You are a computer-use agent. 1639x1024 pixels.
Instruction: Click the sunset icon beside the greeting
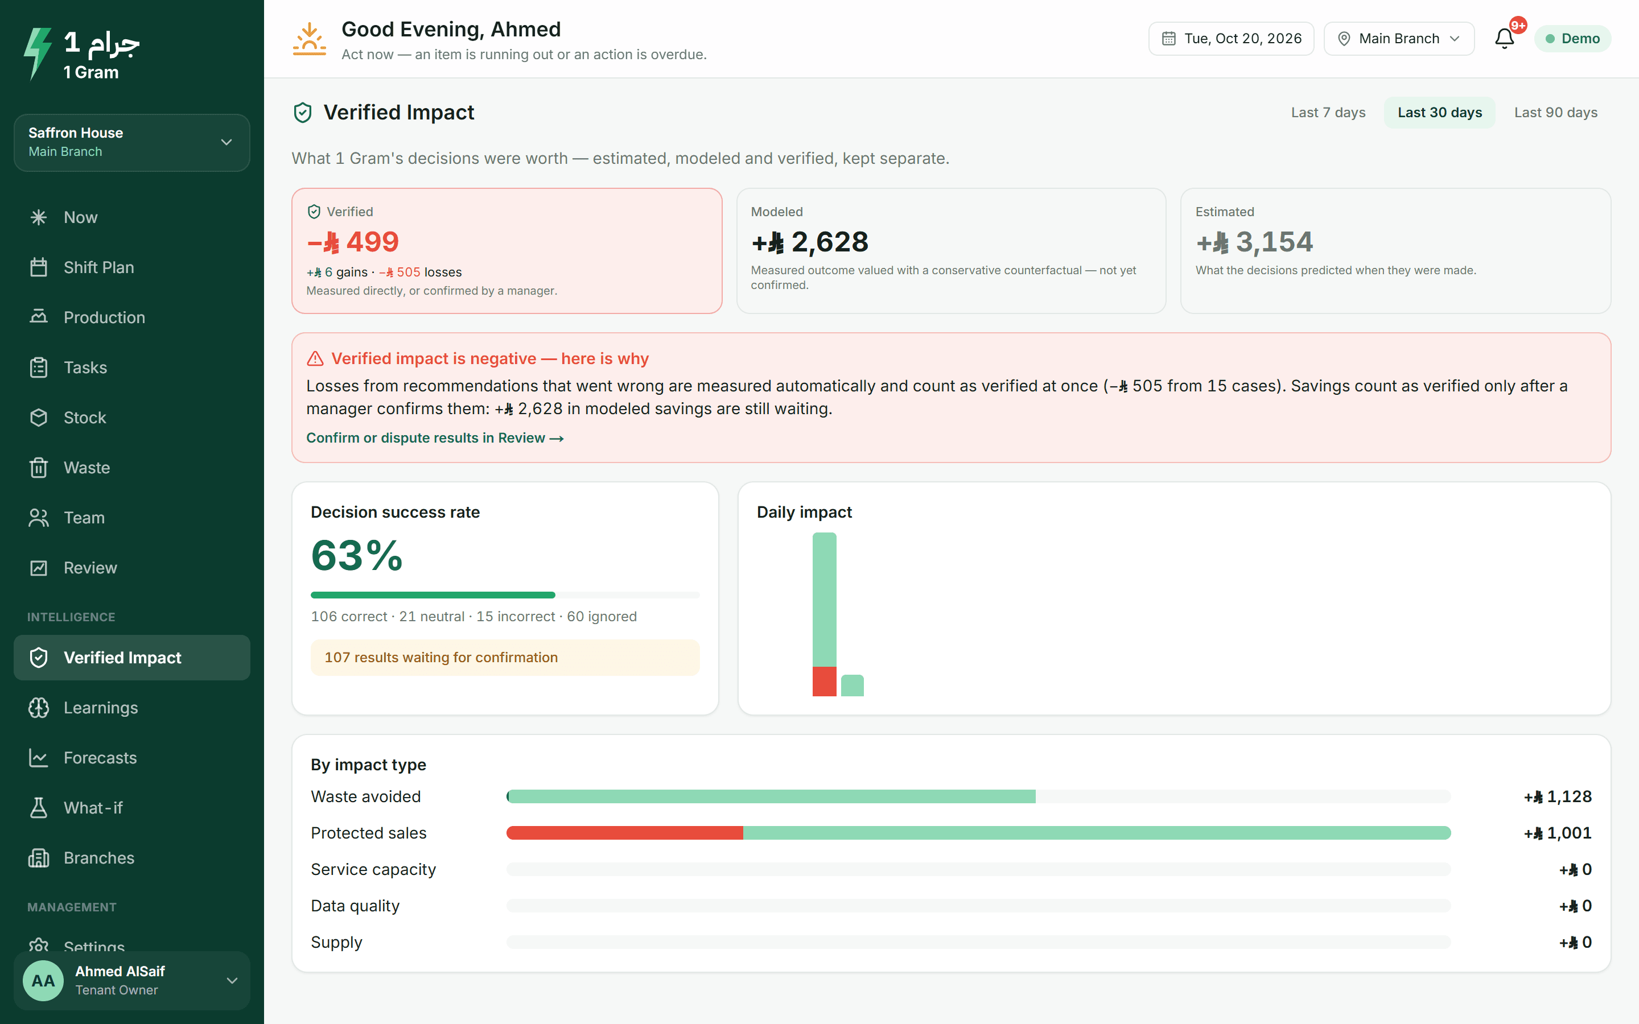point(310,39)
